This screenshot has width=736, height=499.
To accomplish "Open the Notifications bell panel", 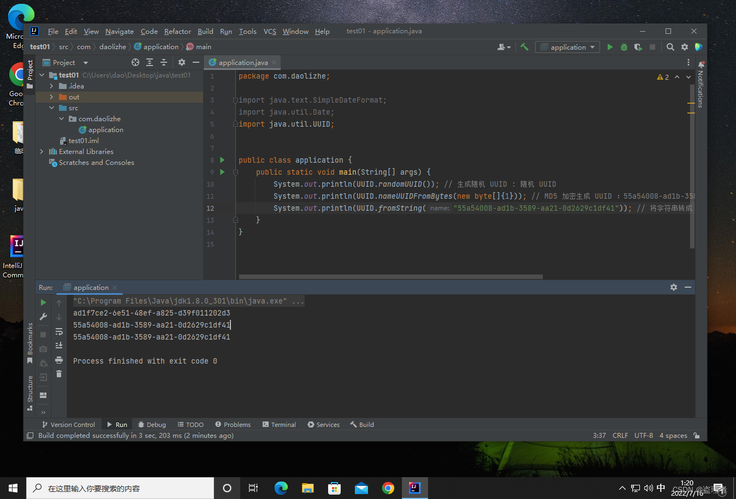I will [701, 64].
